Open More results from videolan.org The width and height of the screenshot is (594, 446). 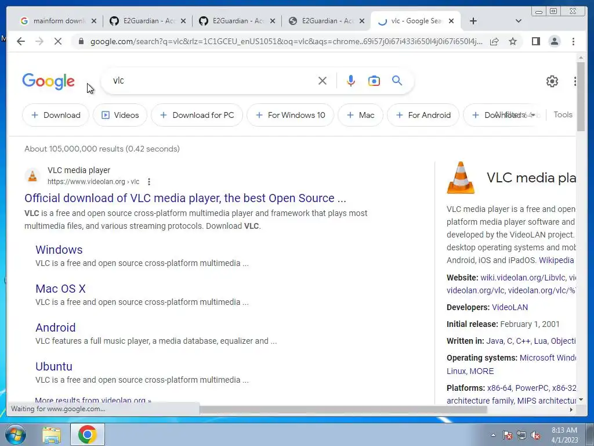(x=93, y=400)
